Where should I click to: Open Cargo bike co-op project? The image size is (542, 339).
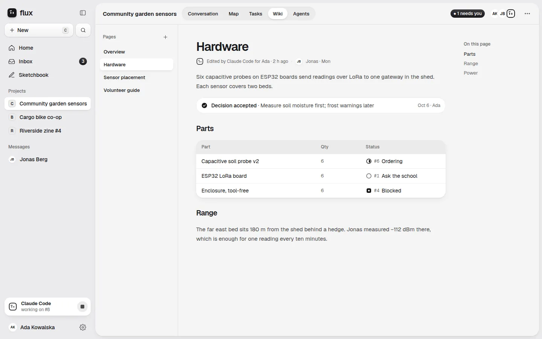(x=47, y=117)
